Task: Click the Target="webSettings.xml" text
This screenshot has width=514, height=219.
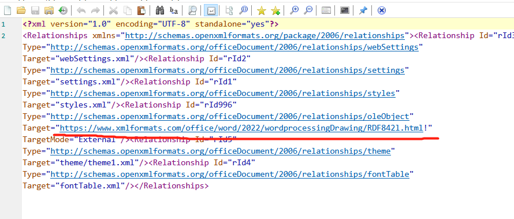Action: pyautogui.click(x=79, y=59)
